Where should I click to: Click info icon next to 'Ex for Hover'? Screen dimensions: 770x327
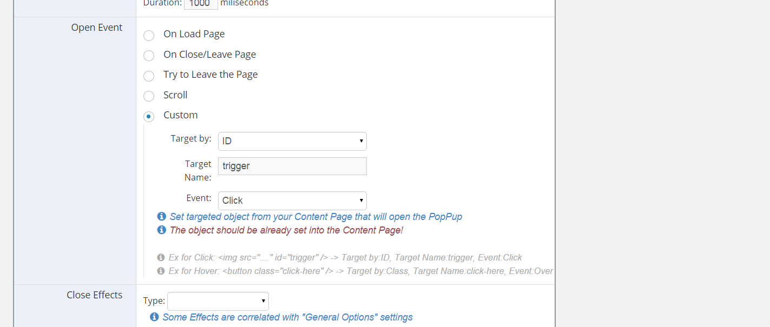[x=161, y=271]
